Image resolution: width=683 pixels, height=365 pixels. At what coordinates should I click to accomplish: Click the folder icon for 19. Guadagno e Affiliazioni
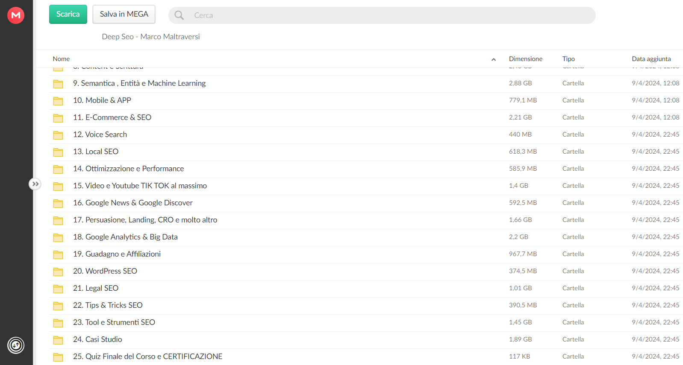pyautogui.click(x=58, y=254)
